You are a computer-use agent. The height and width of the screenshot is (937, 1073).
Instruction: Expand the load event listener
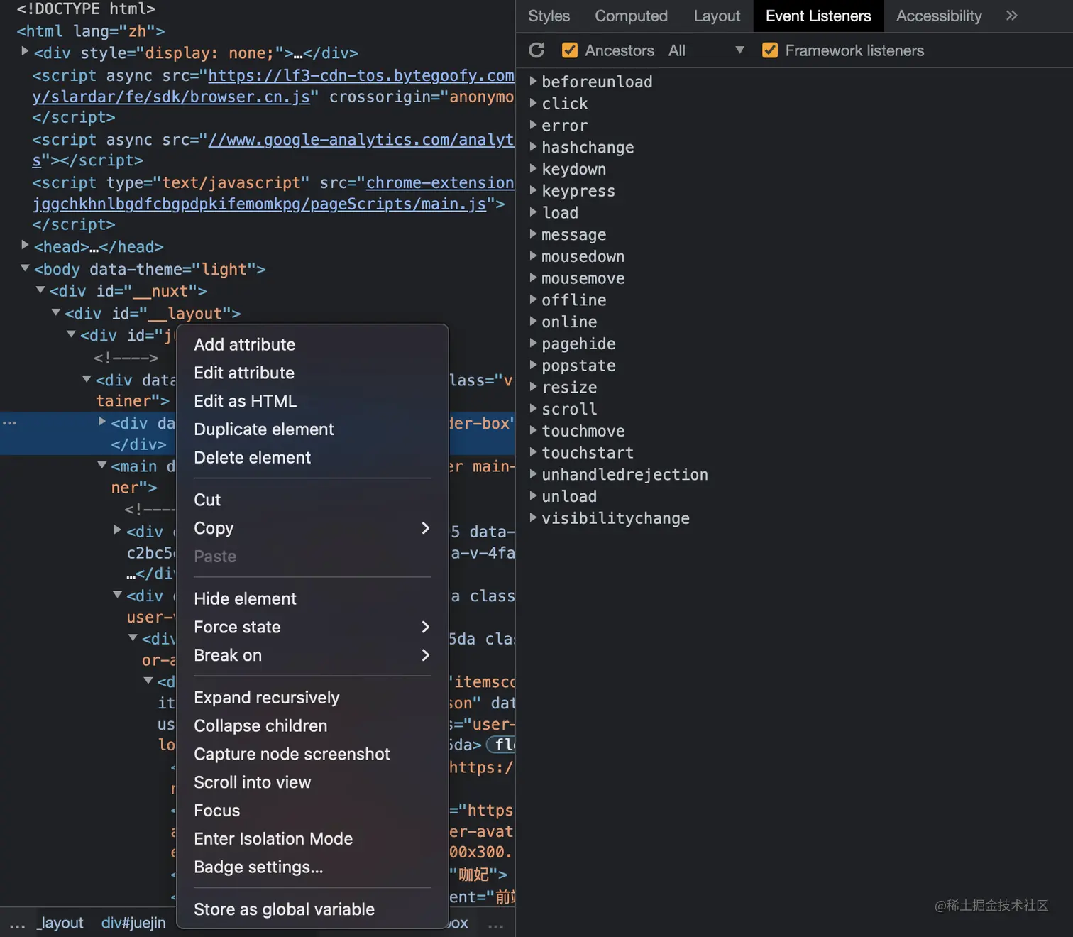pyautogui.click(x=534, y=212)
